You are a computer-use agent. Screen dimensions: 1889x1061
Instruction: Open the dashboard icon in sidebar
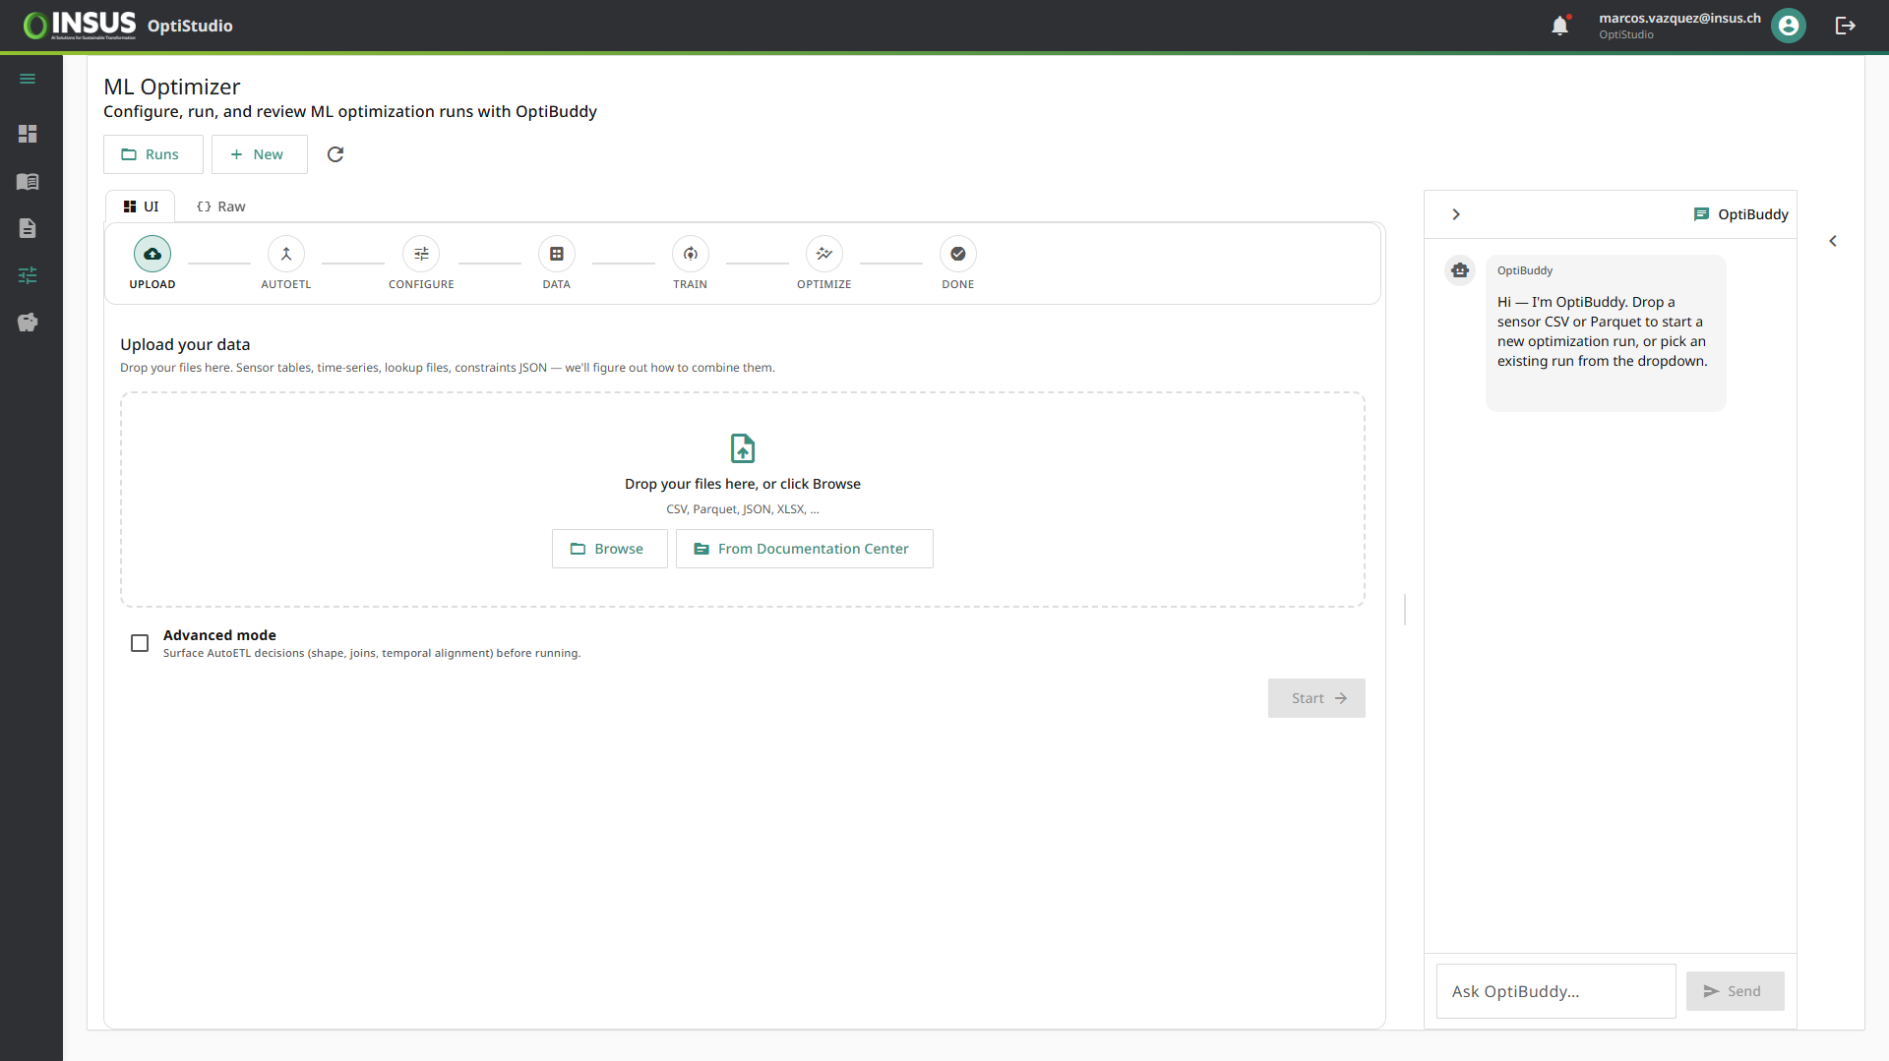pos(28,134)
